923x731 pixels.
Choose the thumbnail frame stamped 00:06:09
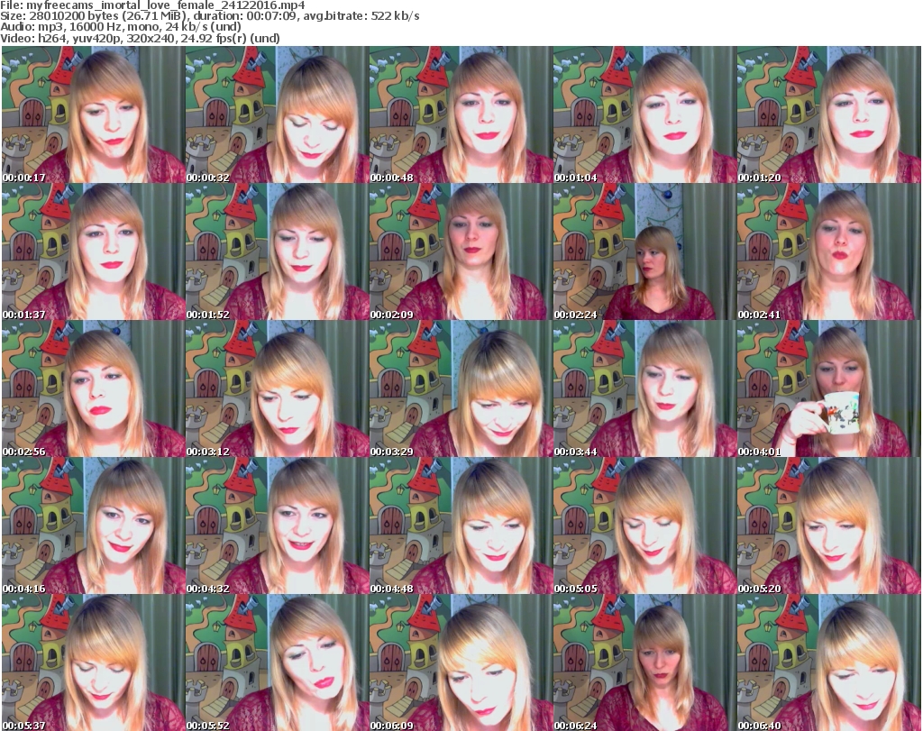(461, 662)
